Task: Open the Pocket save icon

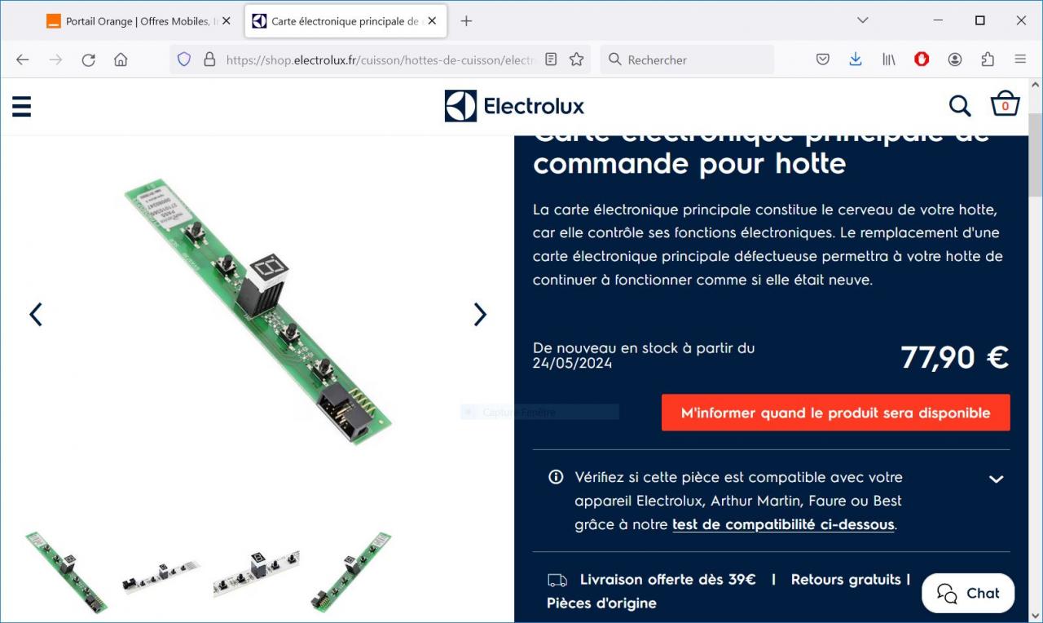Action: click(823, 60)
